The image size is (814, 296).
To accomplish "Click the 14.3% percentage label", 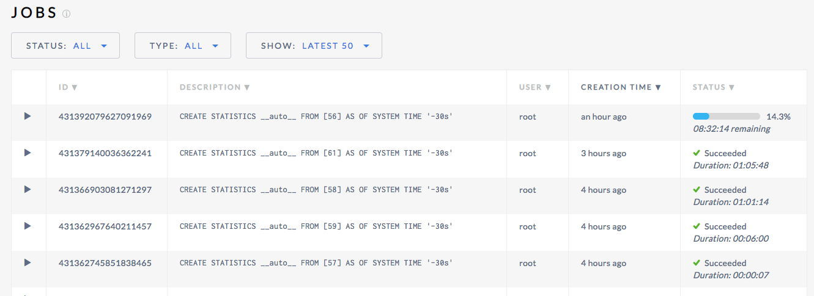I will tap(779, 116).
